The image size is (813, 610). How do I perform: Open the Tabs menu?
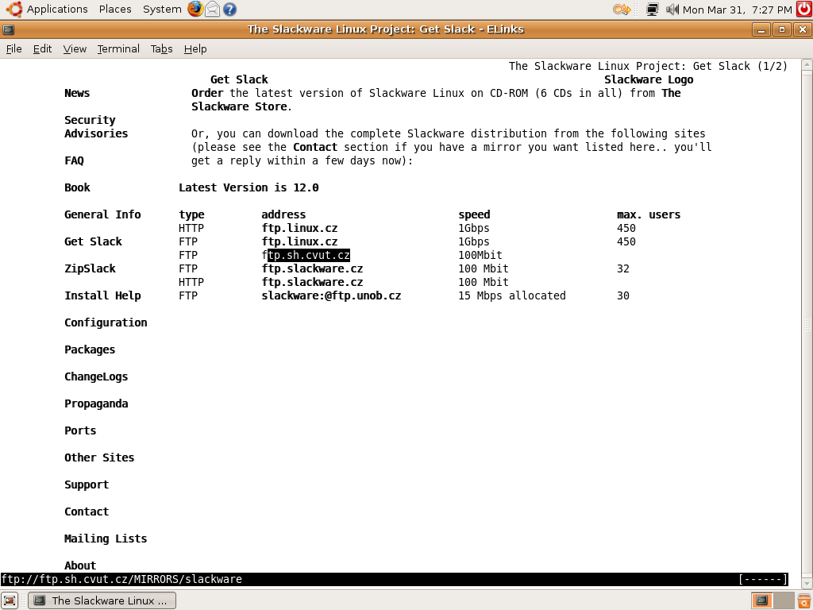(x=161, y=48)
